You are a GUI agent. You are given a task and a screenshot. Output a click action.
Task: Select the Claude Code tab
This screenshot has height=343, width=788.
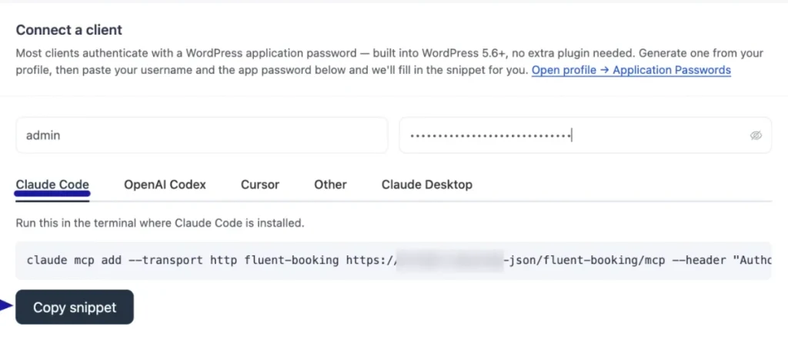click(52, 185)
